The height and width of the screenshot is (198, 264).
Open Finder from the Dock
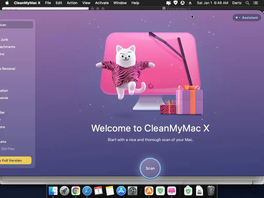(x=53, y=191)
